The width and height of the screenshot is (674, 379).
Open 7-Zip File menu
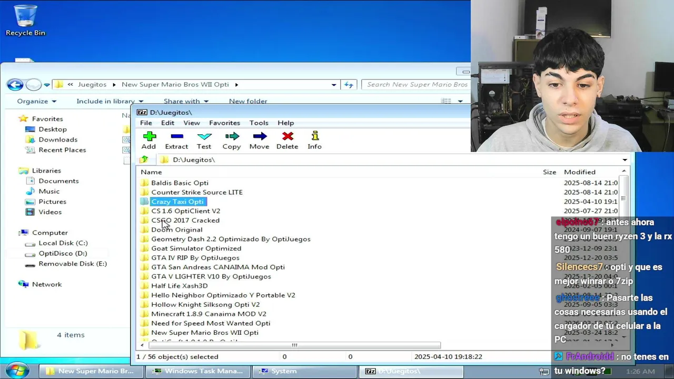[146, 123]
